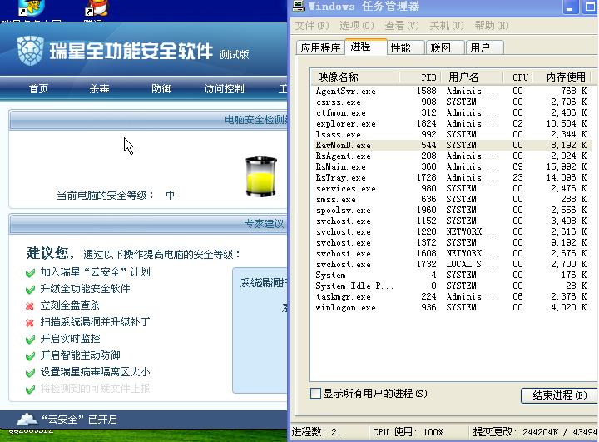The image size is (599, 442).
Task: Switch to the 应用程序 tab
Action: pyautogui.click(x=320, y=47)
